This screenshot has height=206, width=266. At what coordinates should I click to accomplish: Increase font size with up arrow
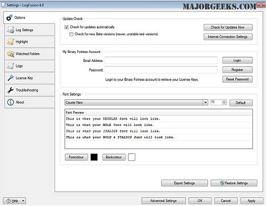pos(224,101)
